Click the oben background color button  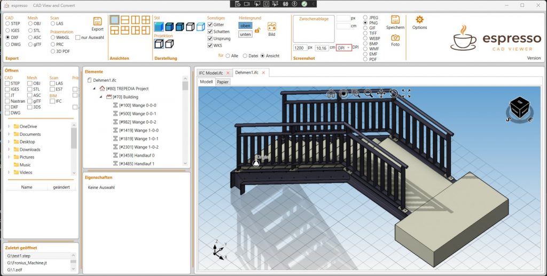[245, 25]
